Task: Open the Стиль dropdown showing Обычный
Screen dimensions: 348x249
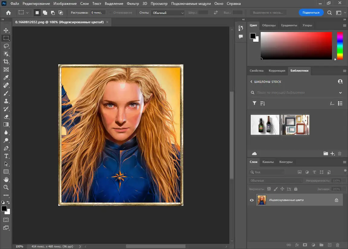Action: coord(168,13)
